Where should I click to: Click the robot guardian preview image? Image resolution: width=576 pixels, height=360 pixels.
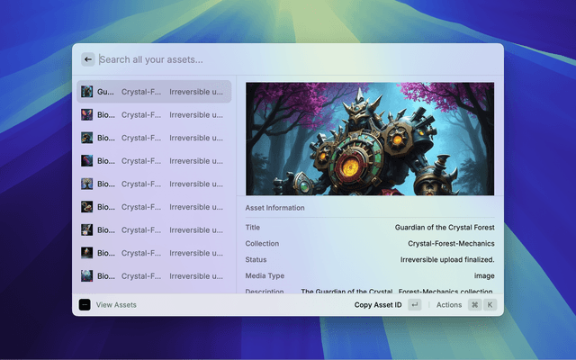(369, 139)
